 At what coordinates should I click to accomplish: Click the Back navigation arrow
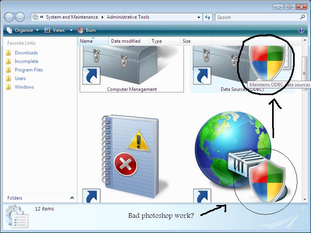coord(9,17)
